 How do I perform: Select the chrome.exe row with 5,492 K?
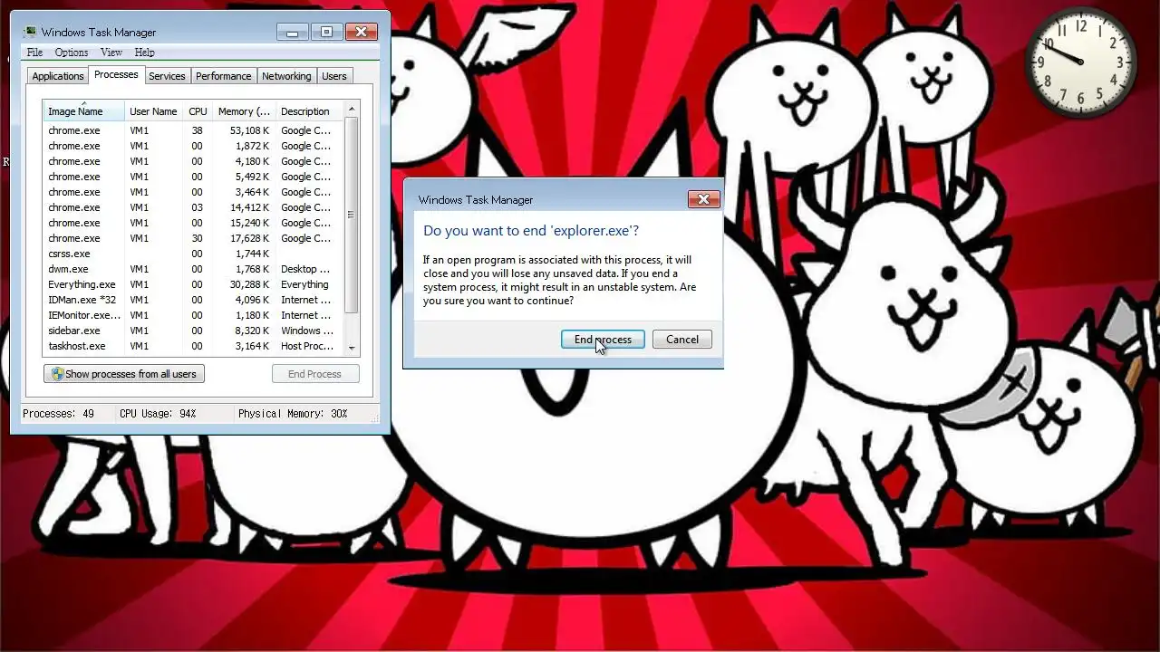click(x=194, y=177)
